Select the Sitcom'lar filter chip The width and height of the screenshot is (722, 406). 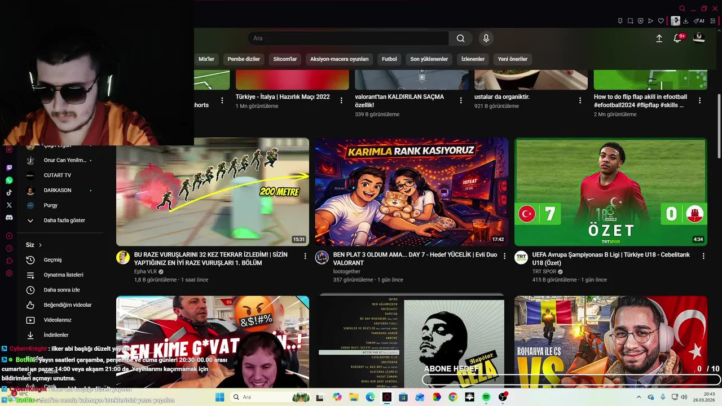click(x=285, y=59)
